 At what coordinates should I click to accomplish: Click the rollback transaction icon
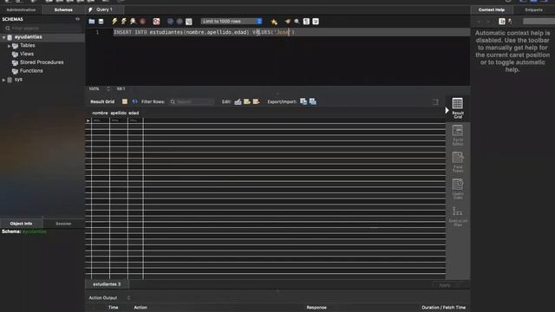click(x=180, y=22)
